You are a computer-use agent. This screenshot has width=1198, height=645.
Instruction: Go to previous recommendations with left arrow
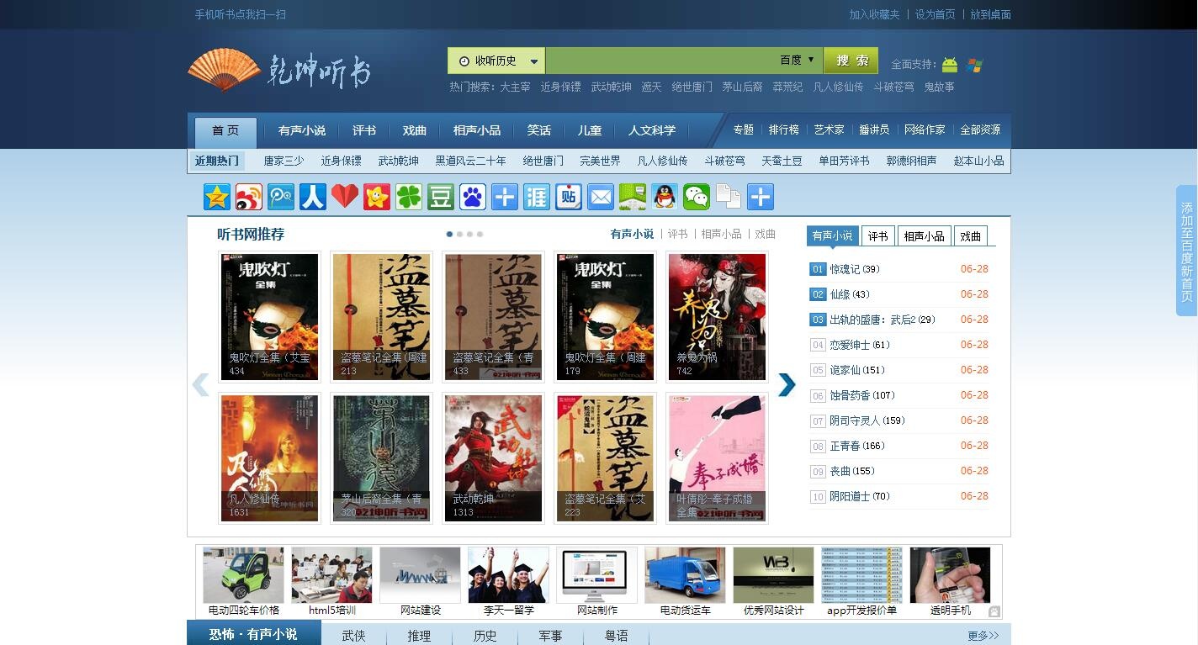[x=200, y=384]
